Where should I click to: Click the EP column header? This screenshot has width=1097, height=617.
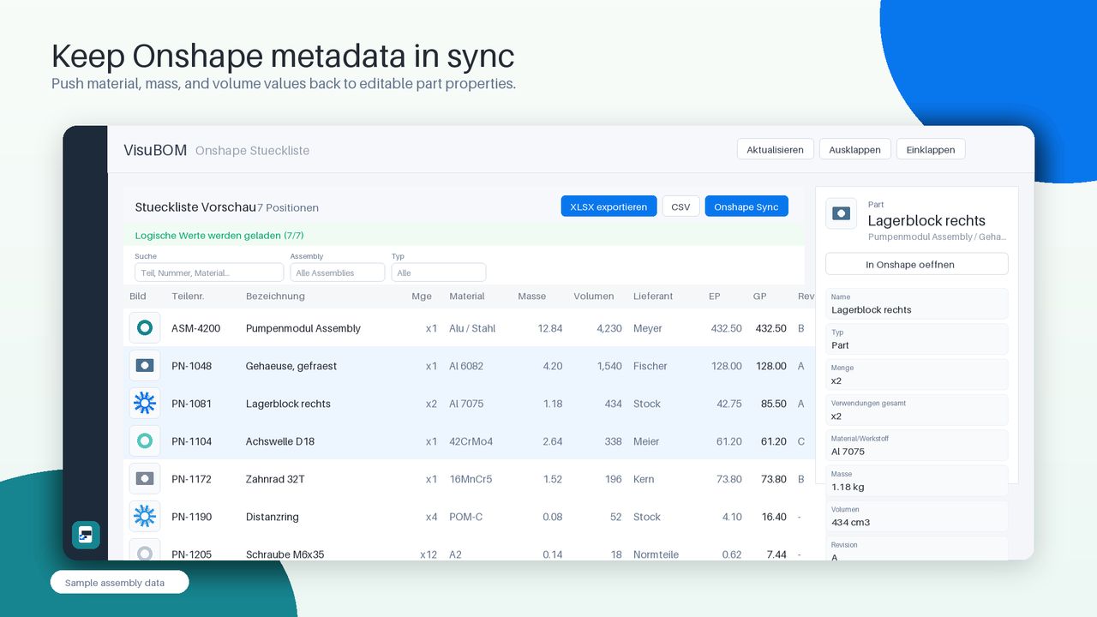coord(715,297)
